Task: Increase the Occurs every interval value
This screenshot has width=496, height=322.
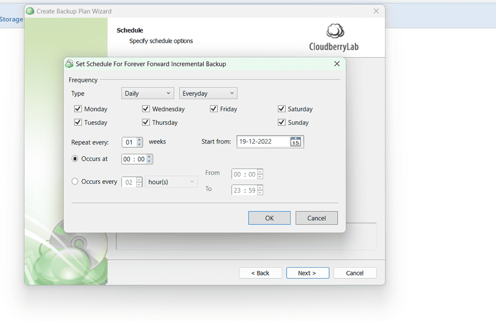Action: point(139,180)
